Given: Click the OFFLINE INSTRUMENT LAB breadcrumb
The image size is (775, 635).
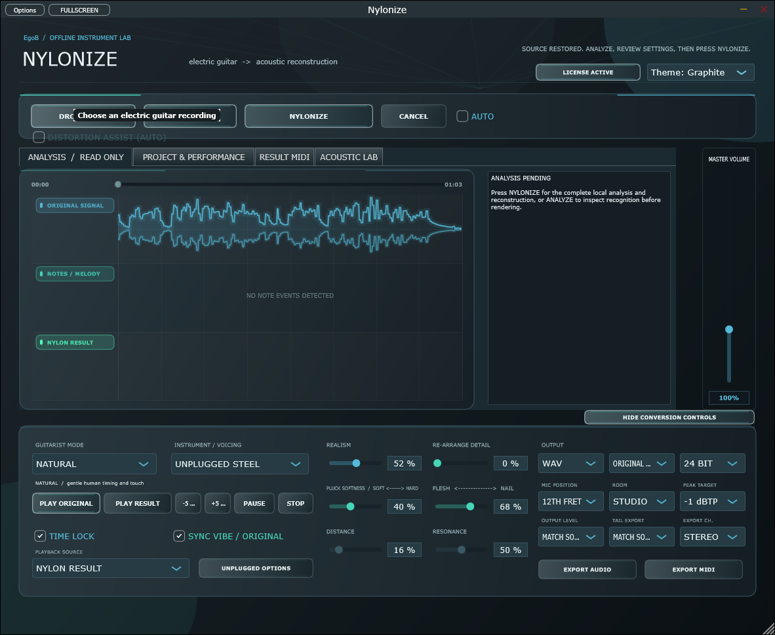Looking at the screenshot, I should tap(90, 37).
